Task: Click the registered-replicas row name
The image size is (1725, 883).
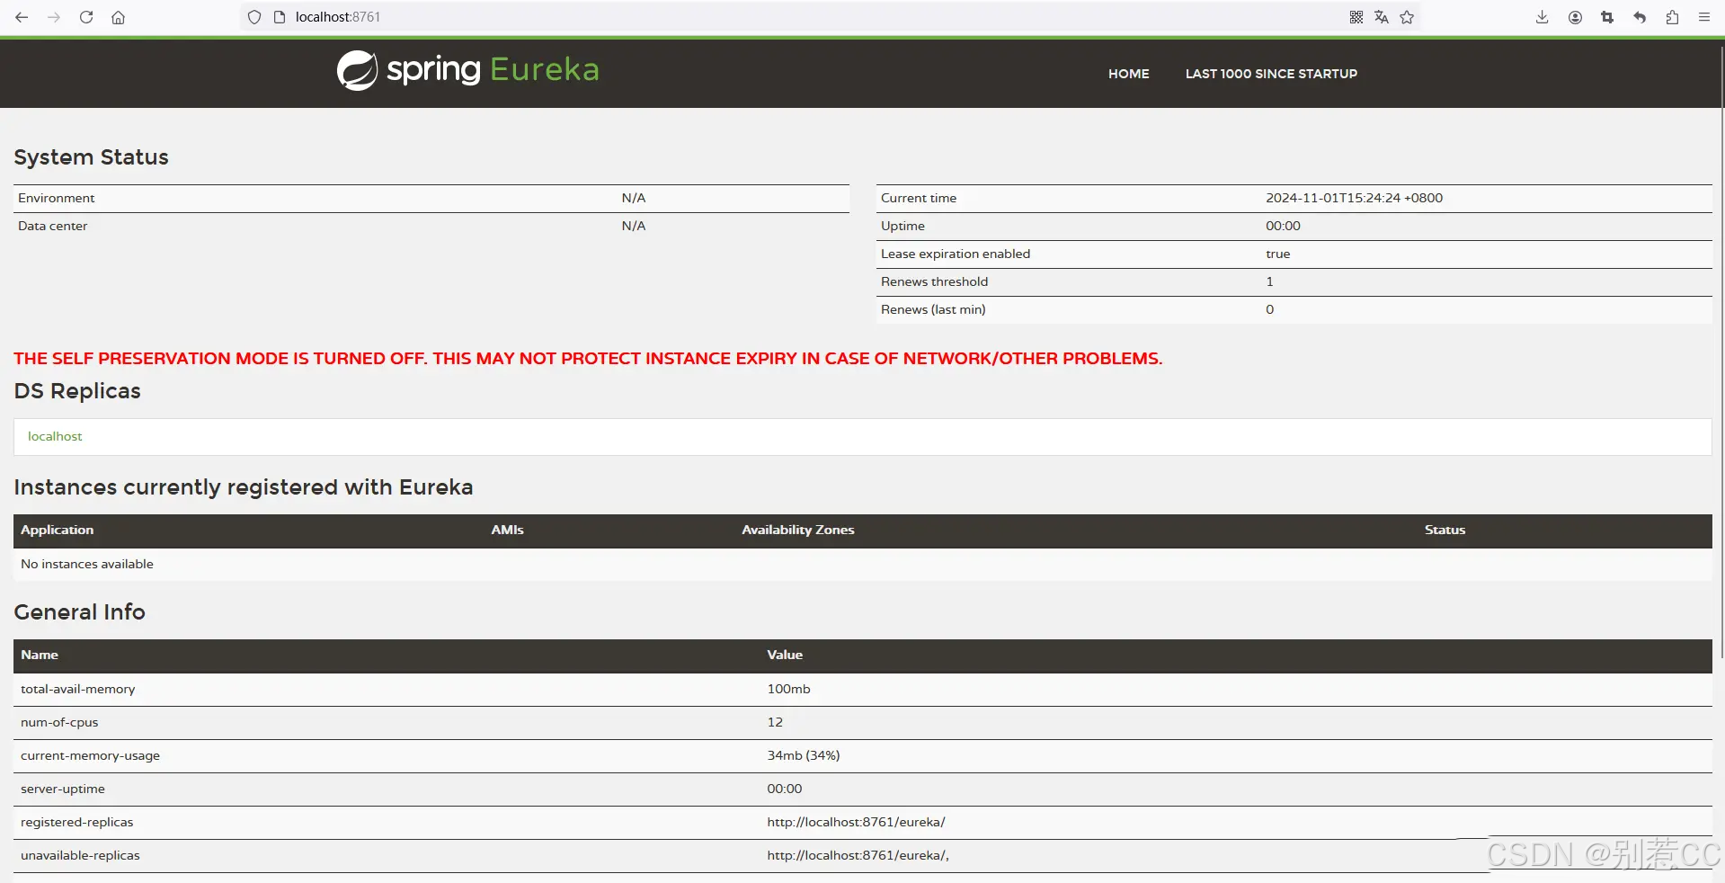Action: coord(76,822)
